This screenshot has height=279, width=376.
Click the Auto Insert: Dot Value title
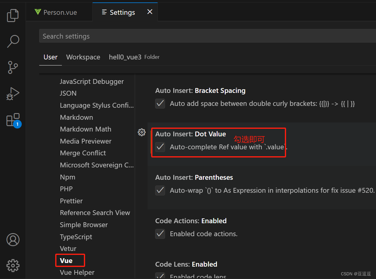click(x=190, y=134)
